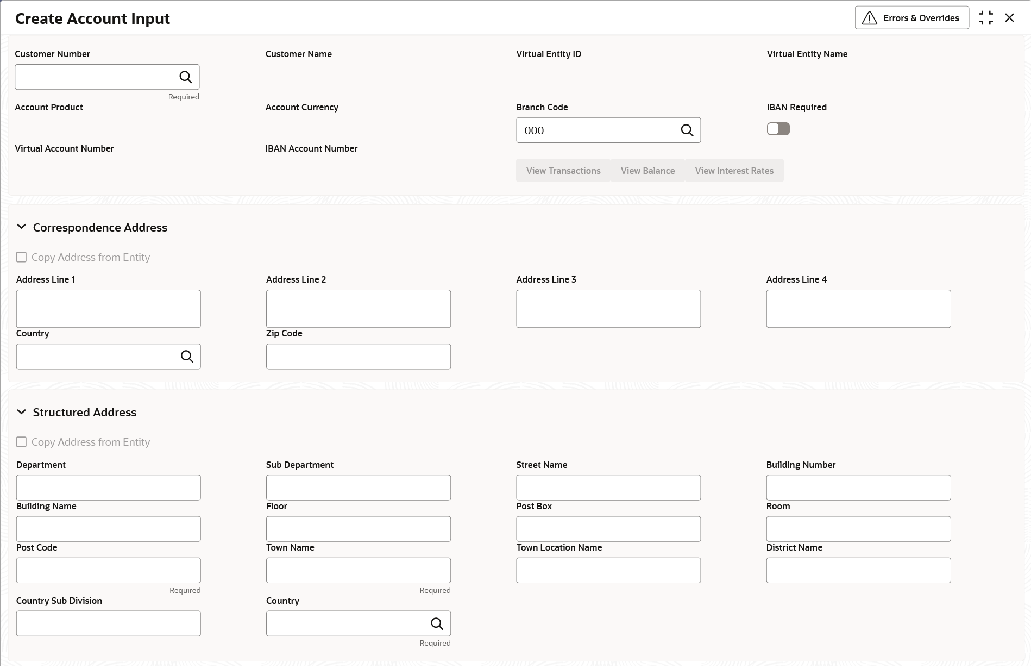Collapse the Correspondence Address section
The width and height of the screenshot is (1031, 668).
click(x=22, y=227)
